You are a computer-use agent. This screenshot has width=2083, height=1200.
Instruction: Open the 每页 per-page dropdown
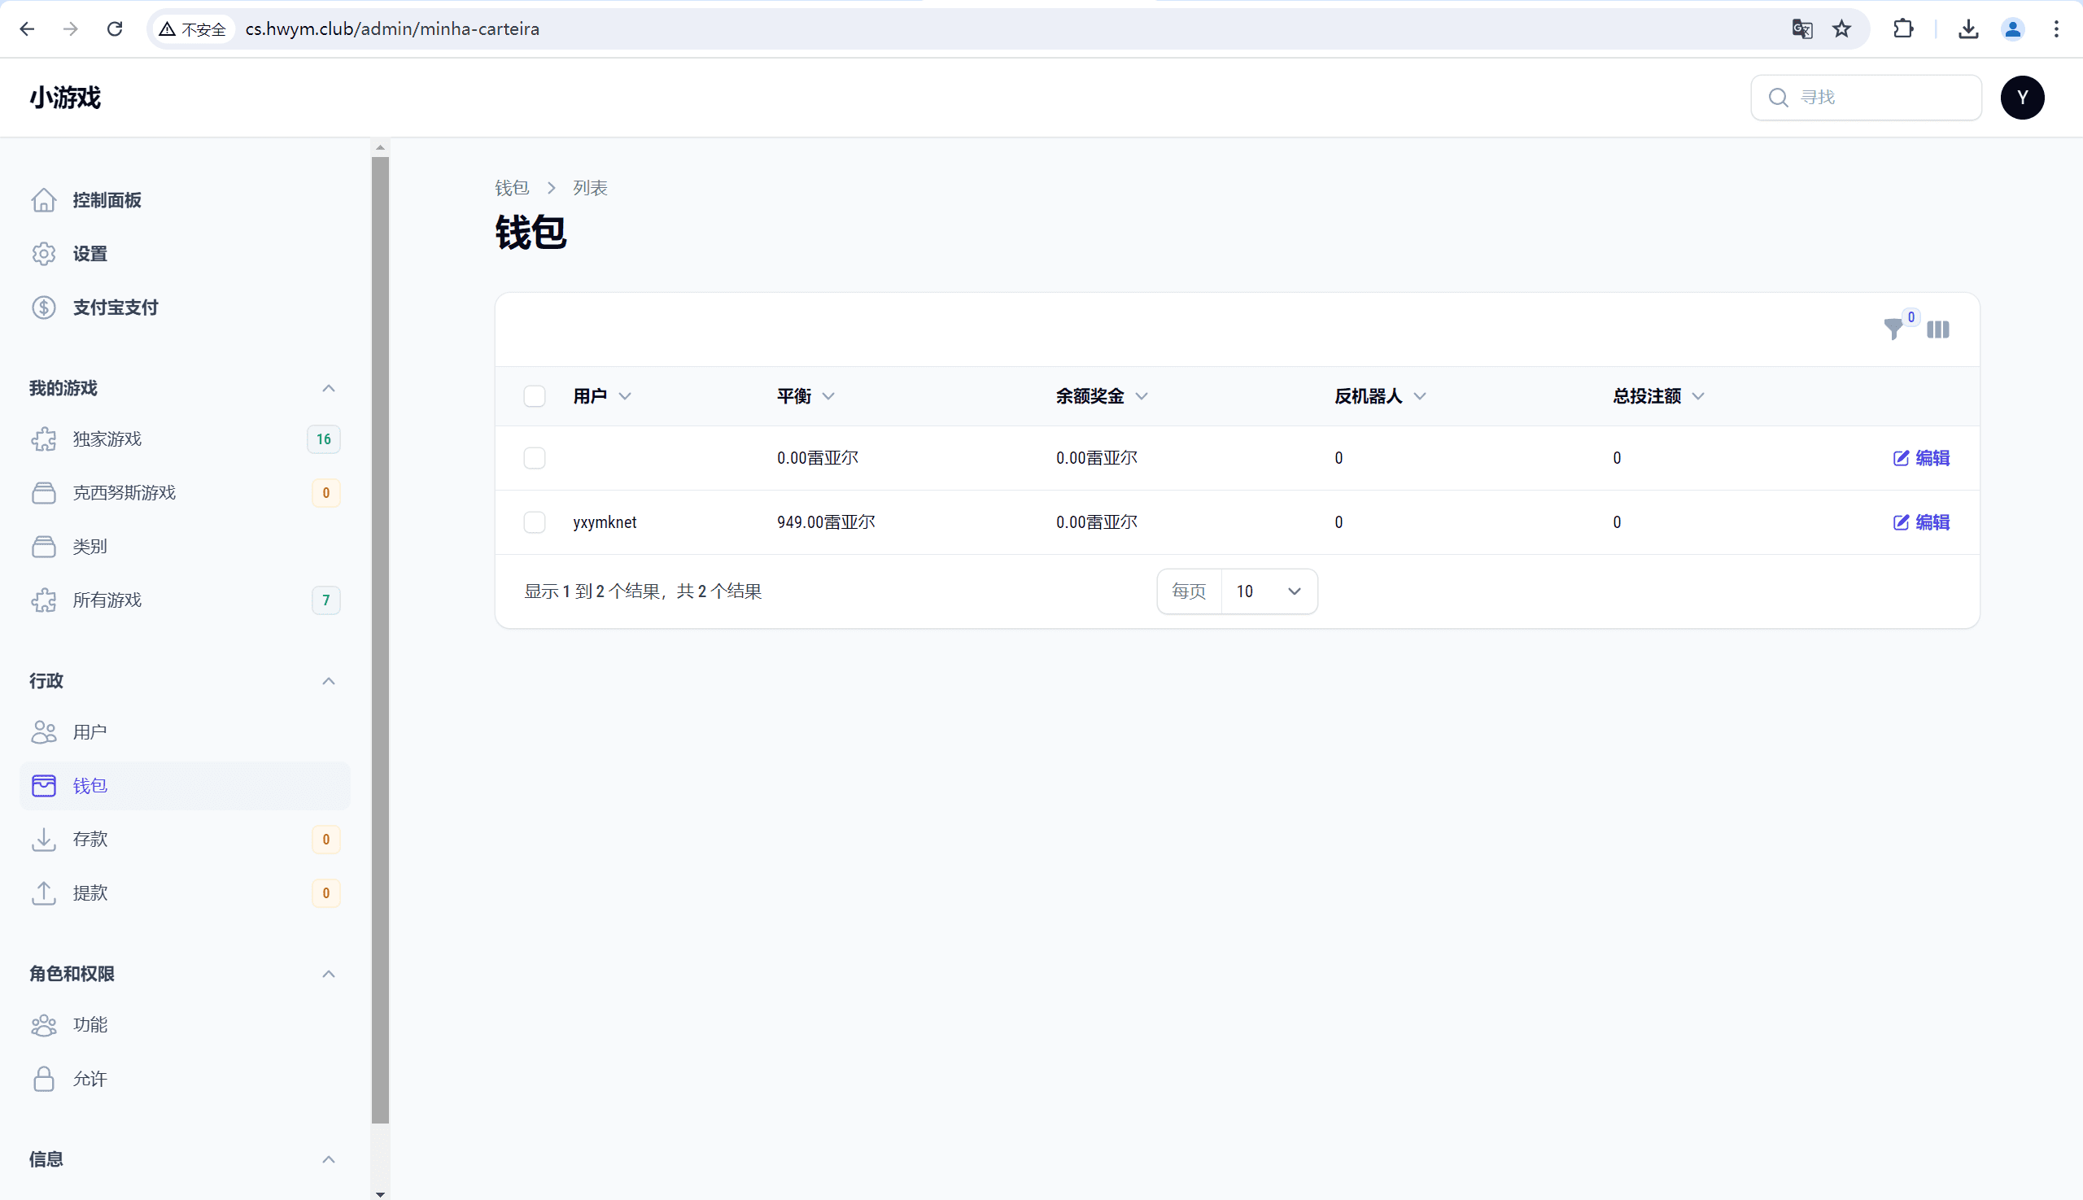(x=1268, y=591)
